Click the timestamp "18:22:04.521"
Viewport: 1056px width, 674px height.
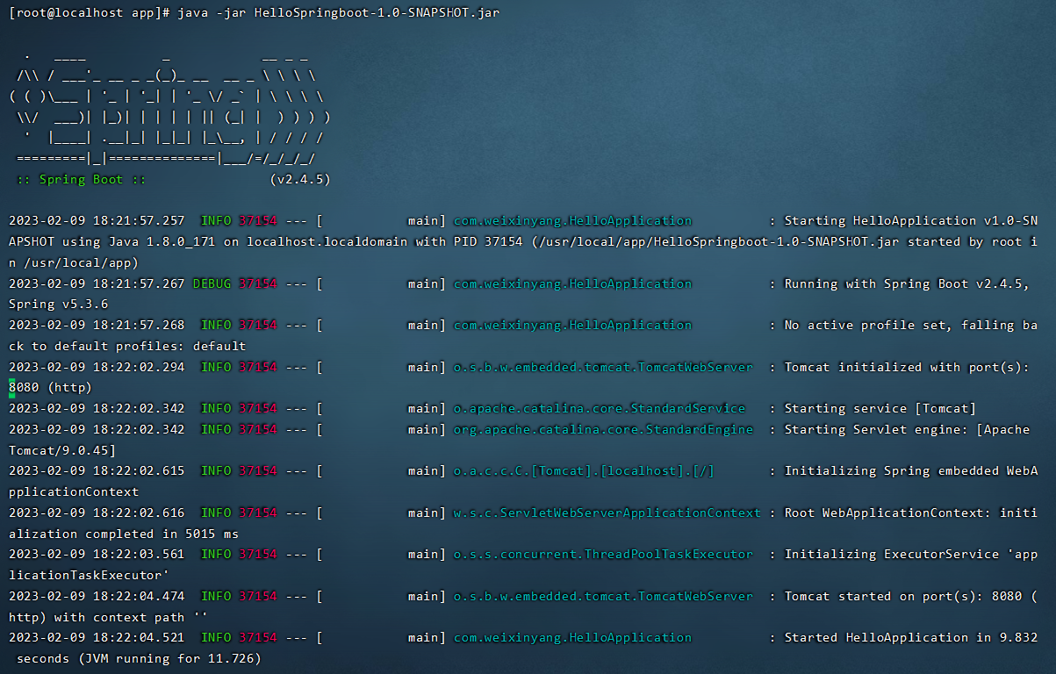[139, 637]
